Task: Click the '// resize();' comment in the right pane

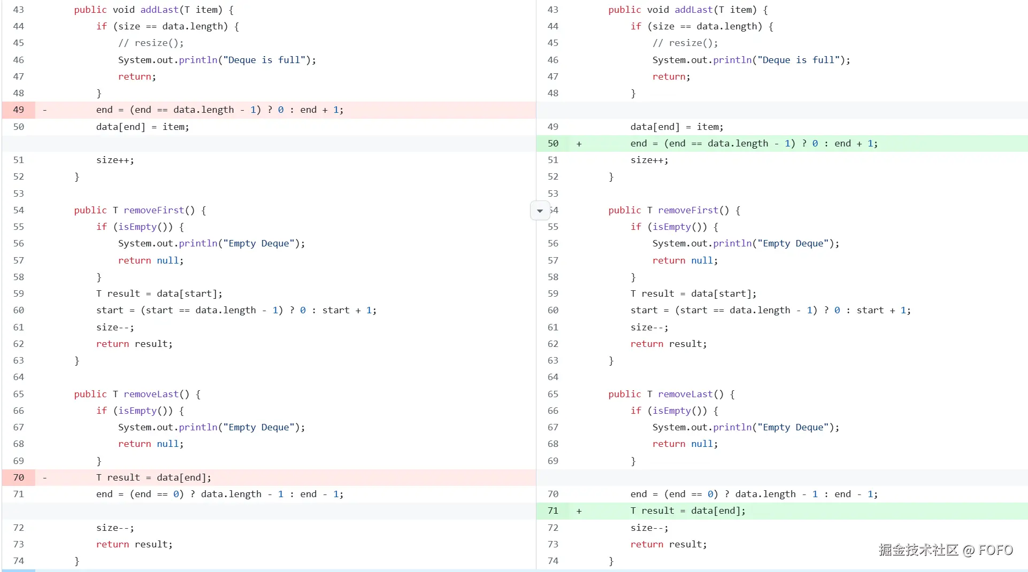Action: coord(685,43)
